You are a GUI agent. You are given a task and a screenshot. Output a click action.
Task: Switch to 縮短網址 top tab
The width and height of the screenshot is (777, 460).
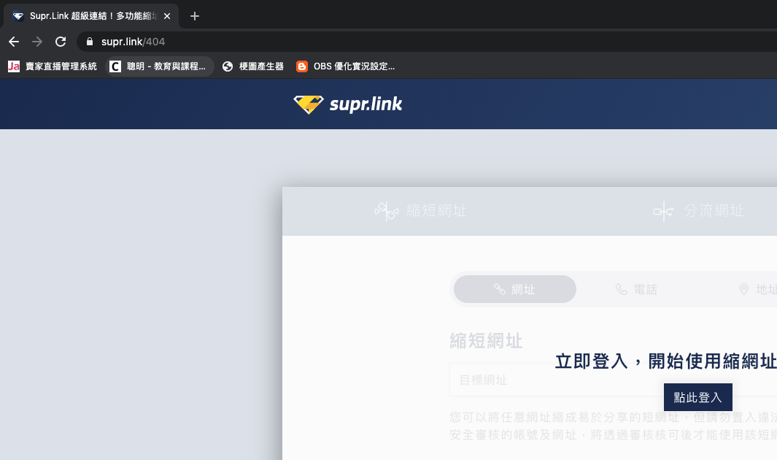click(x=421, y=211)
